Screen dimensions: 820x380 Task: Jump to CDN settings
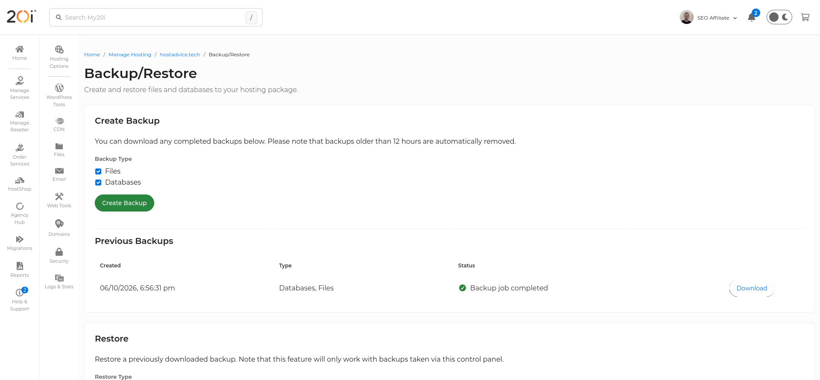[59, 125]
